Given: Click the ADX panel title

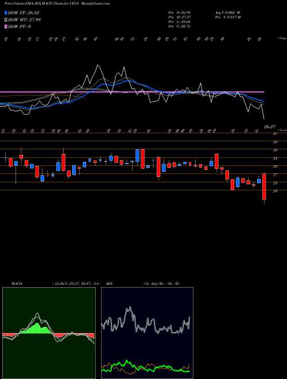Looking at the screenshot, I should click(x=110, y=284).
